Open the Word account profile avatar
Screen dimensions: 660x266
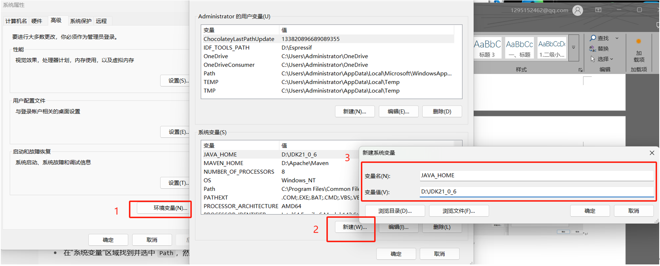pos(578,10)
